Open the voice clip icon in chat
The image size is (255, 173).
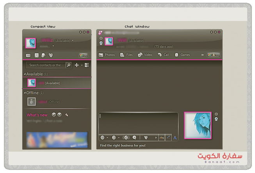pyautogui.click(x=134, y=138)
